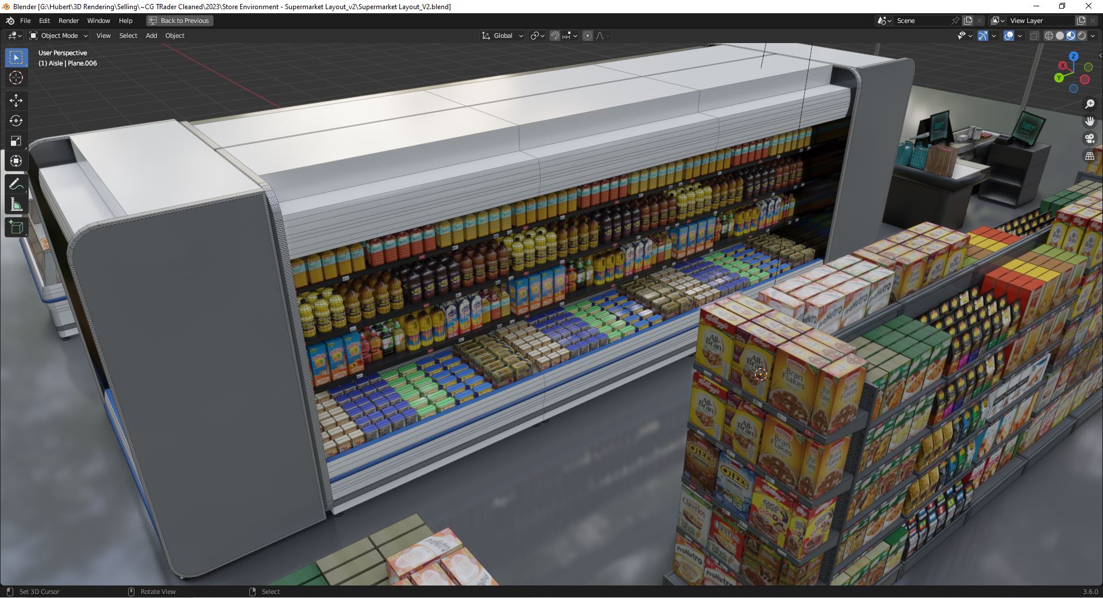The height and width of the screenshot is (598, 1103).
Task: Activate the Annotate tool
Action: click(x=17, y=184)
